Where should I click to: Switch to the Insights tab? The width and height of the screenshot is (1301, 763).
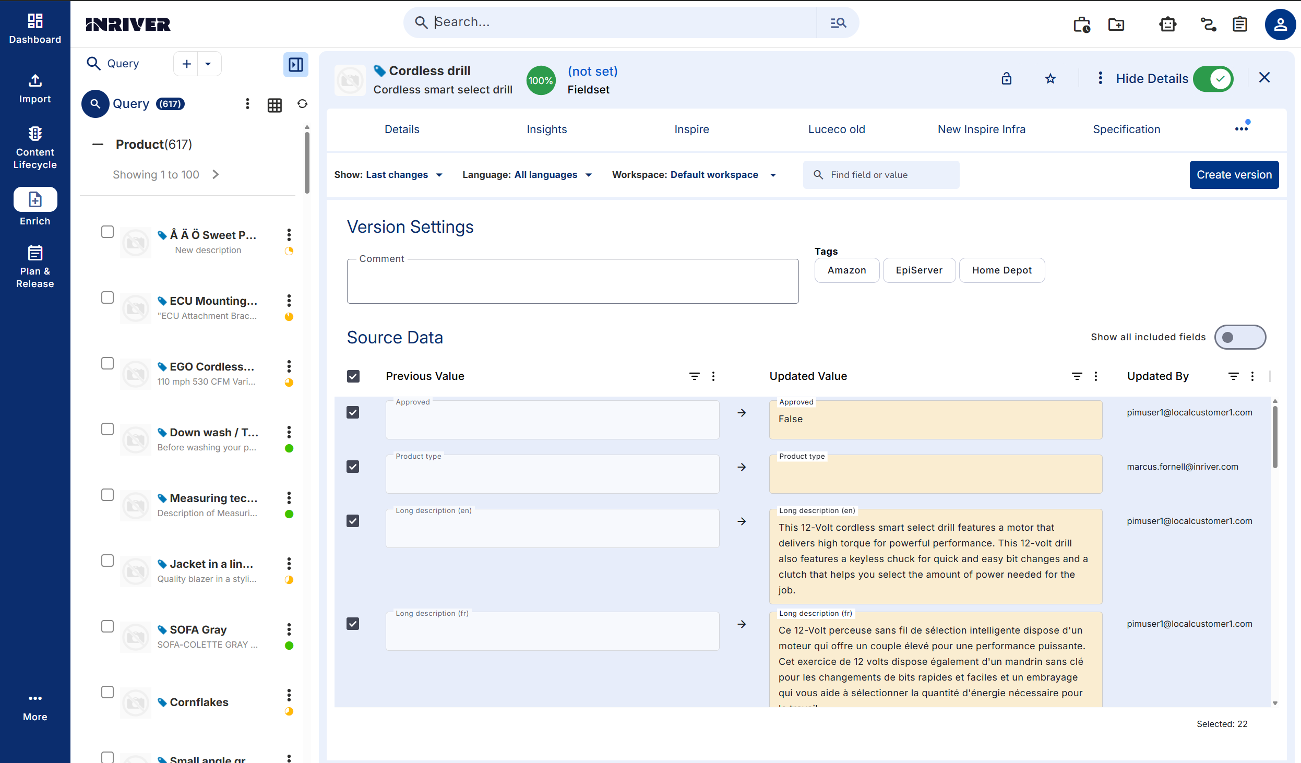point(546,129)
